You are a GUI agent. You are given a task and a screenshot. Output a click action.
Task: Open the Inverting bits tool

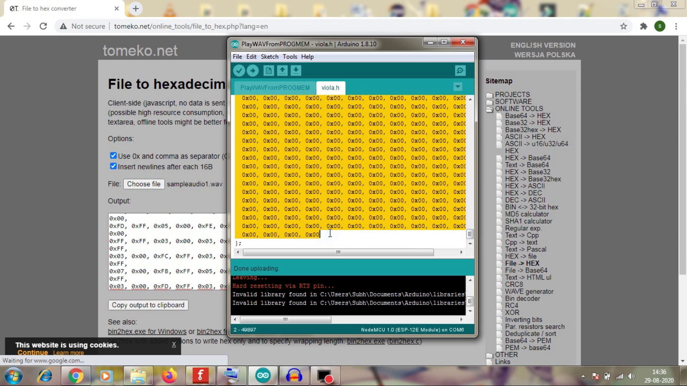(523, 320)
